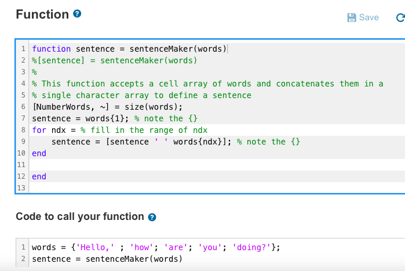This screenshot has width=405, height=271.
Task: Click the 'end' keyword on line 10
Action: coord(39,153)
